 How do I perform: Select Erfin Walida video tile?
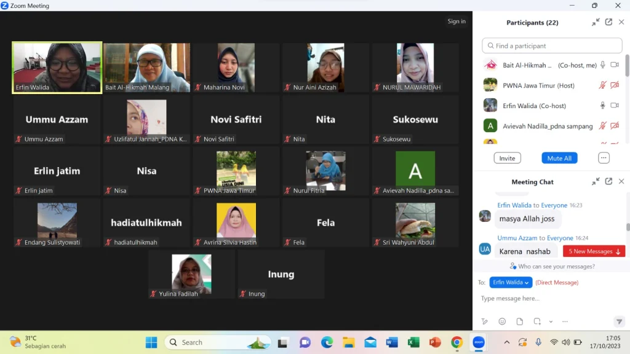click(x=57, y=68)
